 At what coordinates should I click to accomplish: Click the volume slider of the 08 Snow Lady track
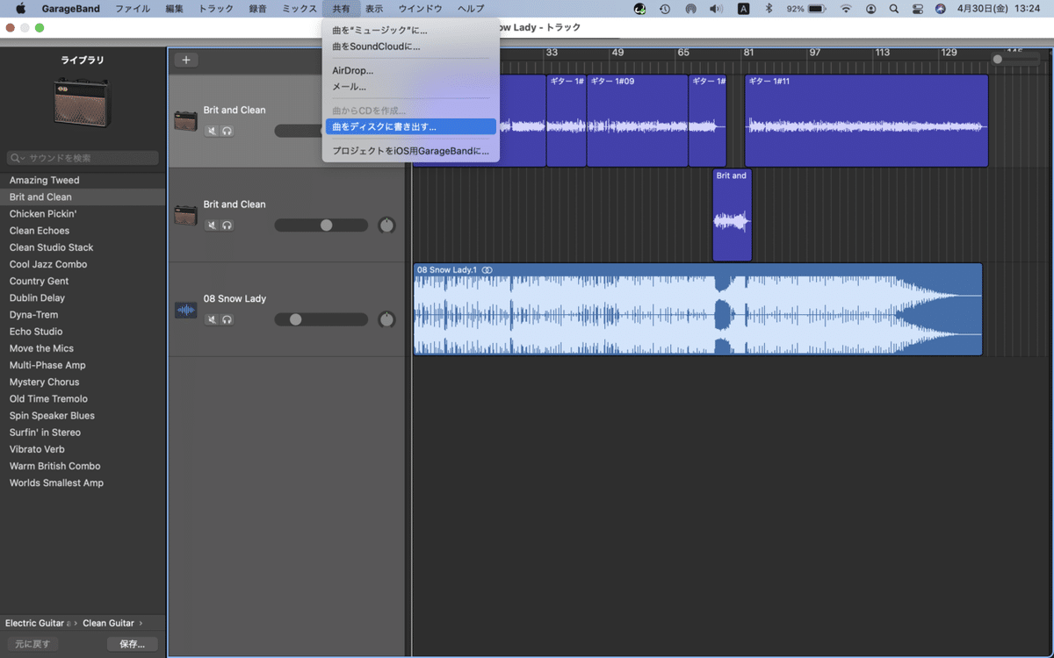point(321,319)
